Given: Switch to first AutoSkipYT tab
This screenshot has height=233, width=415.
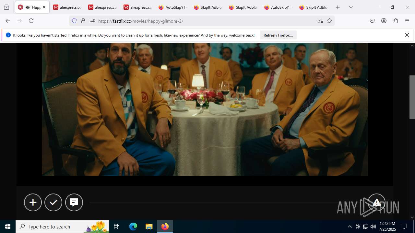Looking at the screenshot, I should click(x=173, y=7).
